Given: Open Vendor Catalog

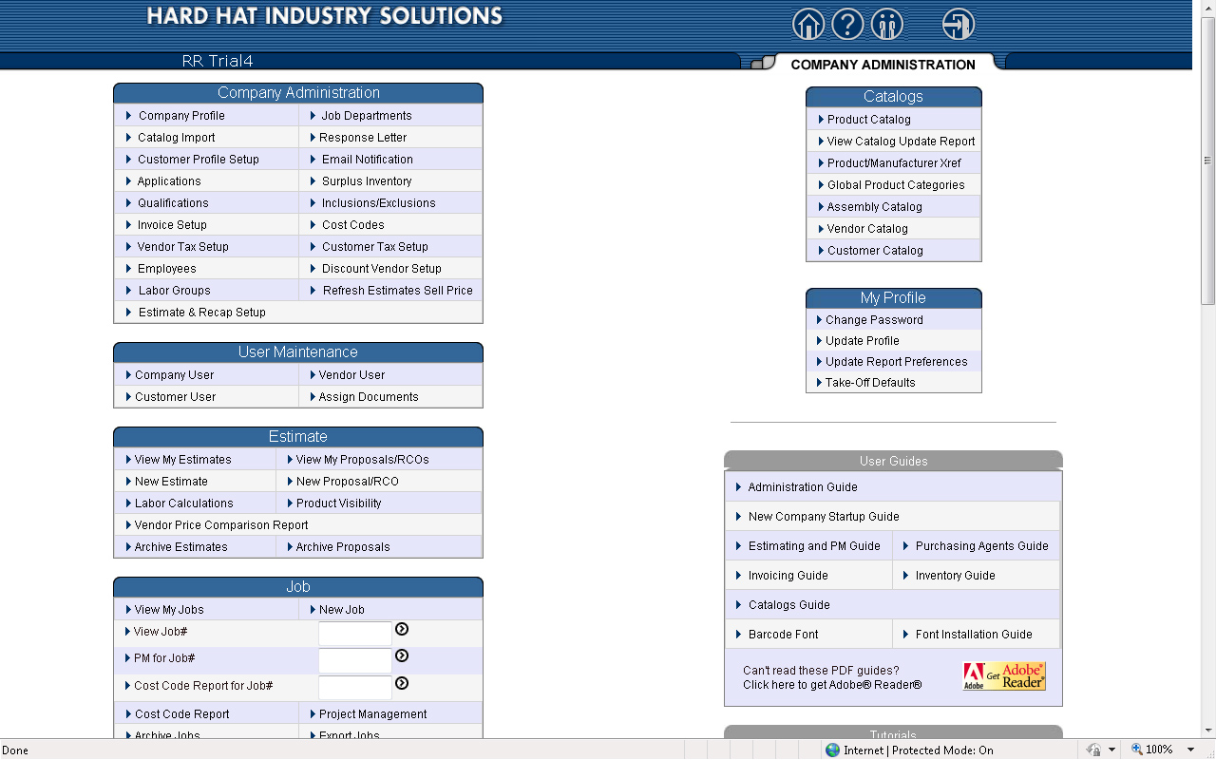Looking at the screenshot, I should pyautogui.click(x=867, y=229).
